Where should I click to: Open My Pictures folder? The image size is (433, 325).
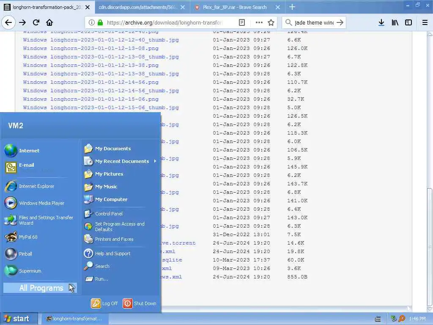104,174
